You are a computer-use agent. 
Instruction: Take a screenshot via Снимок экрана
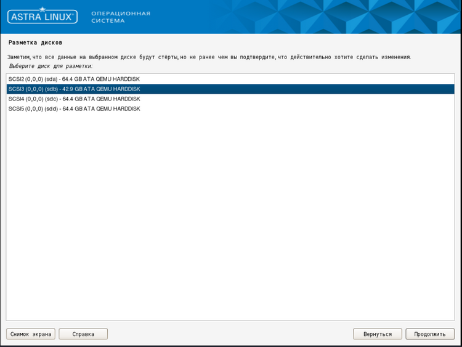(31, 334)
